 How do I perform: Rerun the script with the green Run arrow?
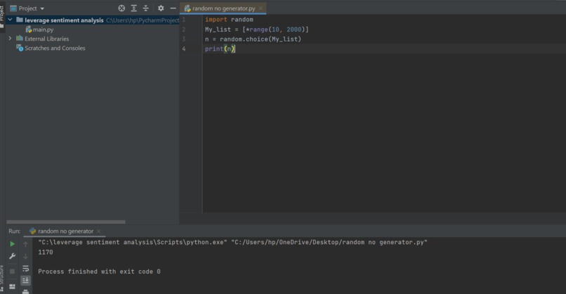(x=12, y=244)
